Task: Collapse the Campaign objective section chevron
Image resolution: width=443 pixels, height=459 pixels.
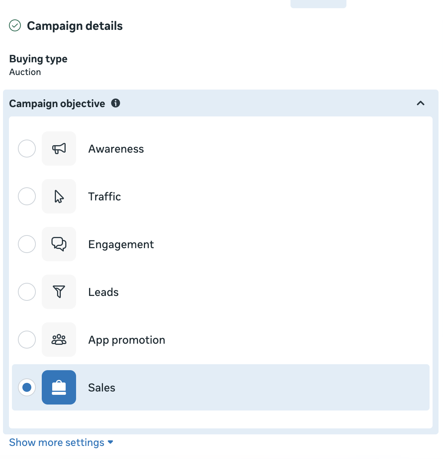Action: [x=421, y=103]
